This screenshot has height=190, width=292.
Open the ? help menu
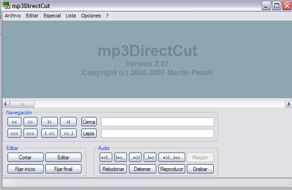107,16
